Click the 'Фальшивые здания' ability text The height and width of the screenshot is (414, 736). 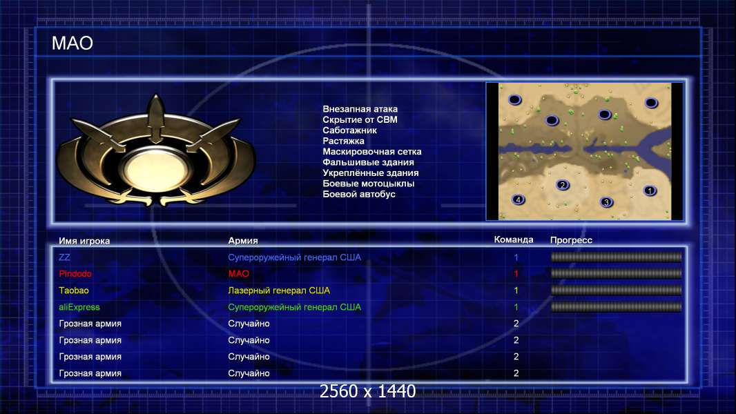pyautogui.click(x=368, y=162)
